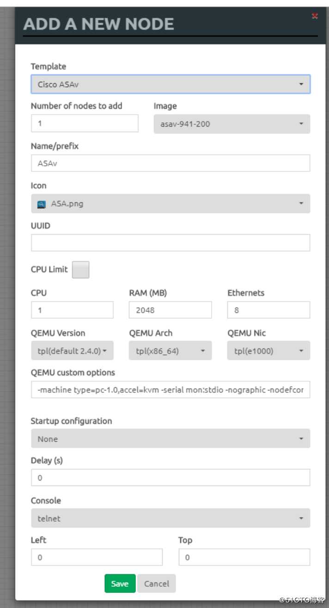Open the Icon dropdown showing ASA.png

171,203
